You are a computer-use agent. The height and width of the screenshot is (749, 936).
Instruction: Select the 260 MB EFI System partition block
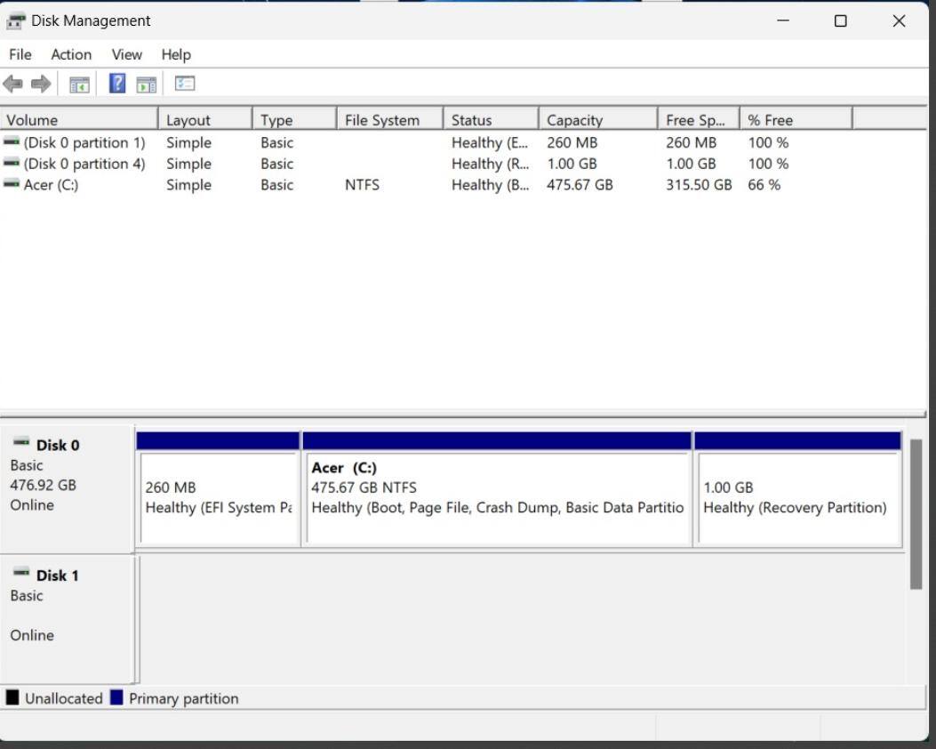pos(218,497)
